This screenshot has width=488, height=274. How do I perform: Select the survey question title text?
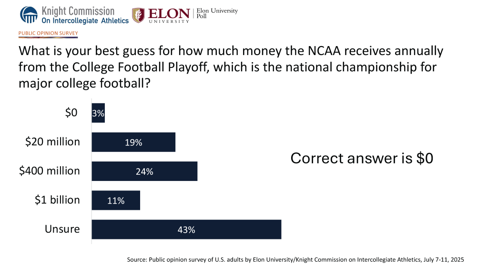[231, 67]
